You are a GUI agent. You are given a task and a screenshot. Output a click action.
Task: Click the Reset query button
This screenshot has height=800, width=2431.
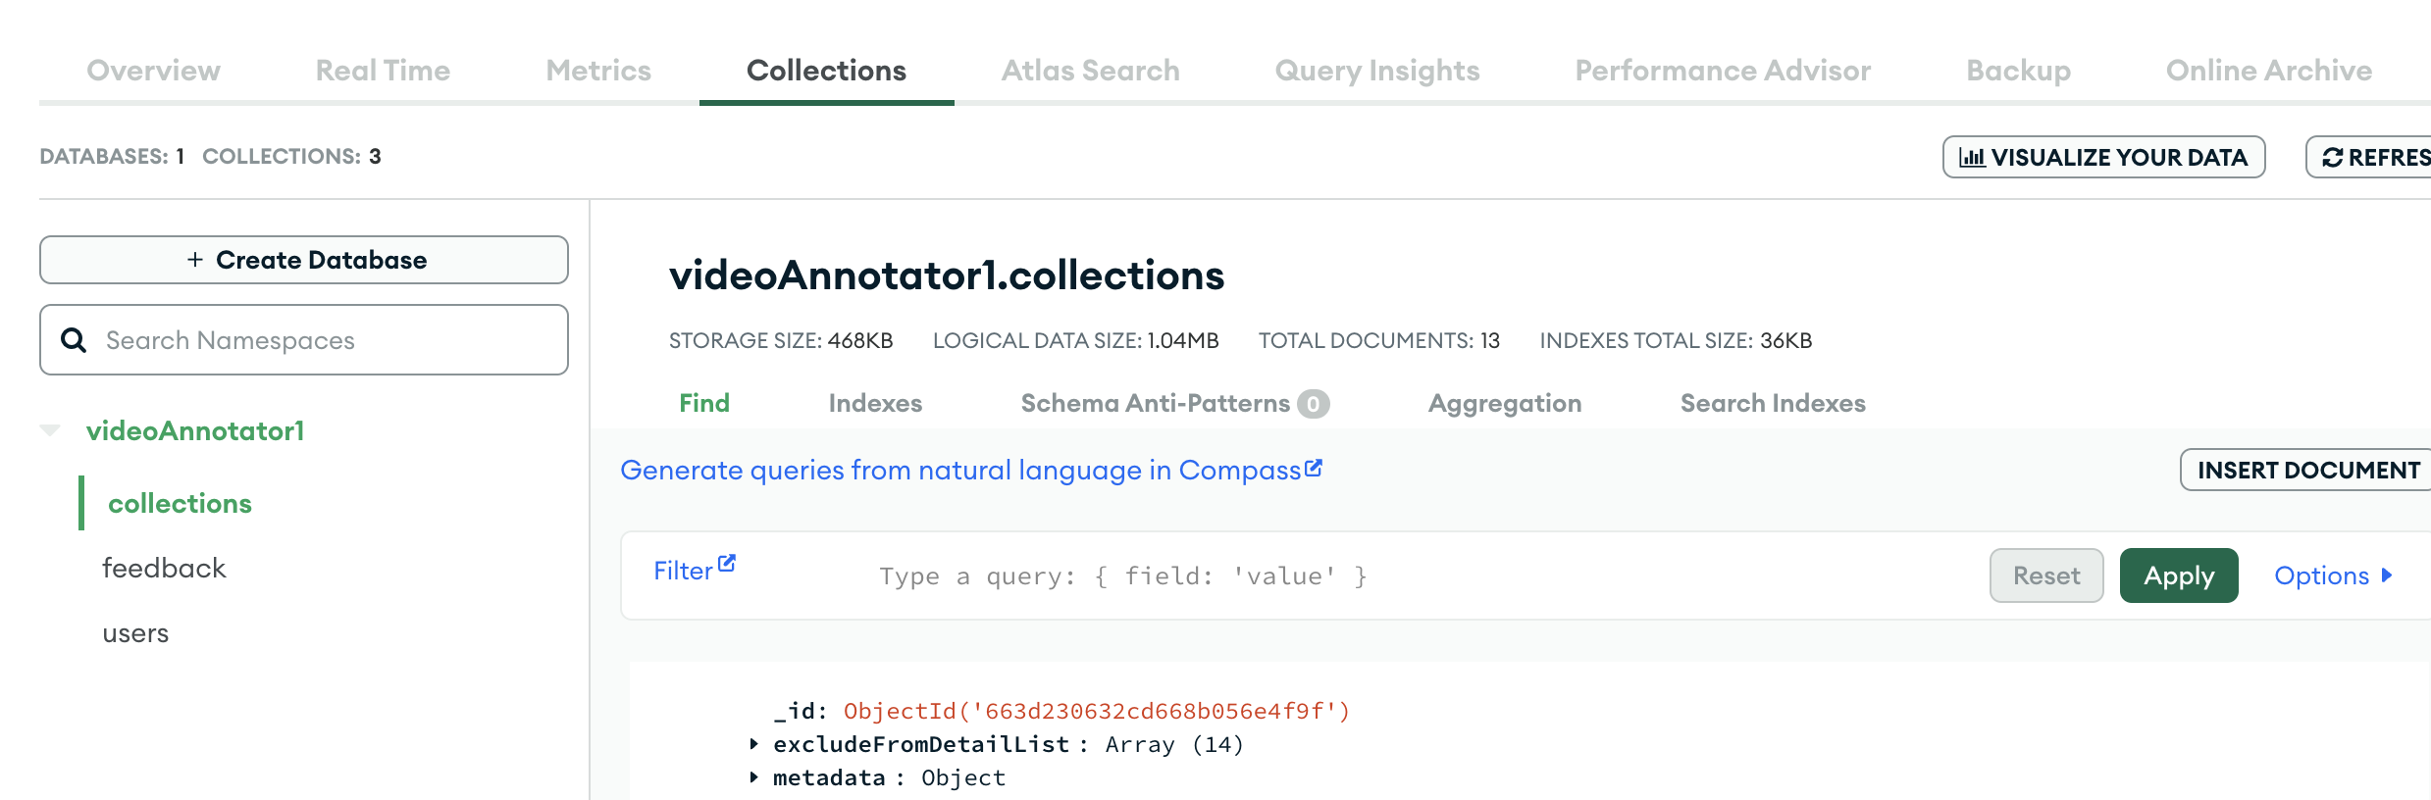click(2045, 575)
